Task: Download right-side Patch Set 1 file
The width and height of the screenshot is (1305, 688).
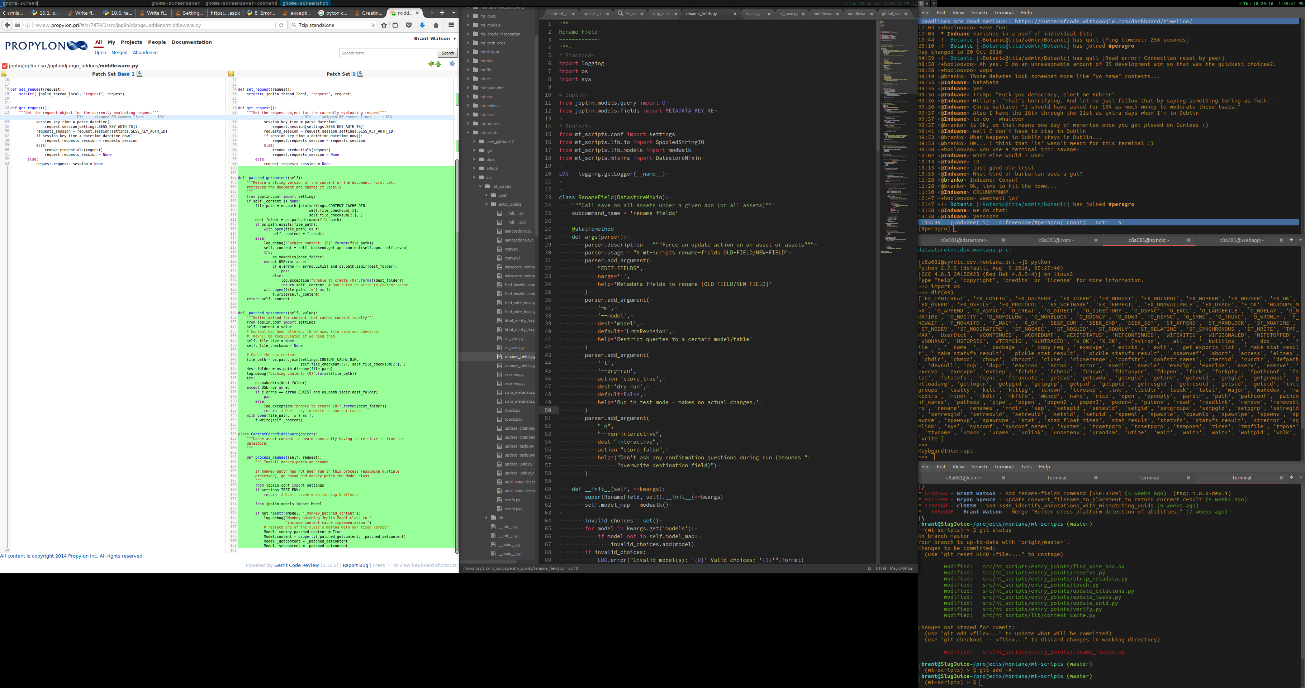Action: pyautogui.click(x=360, y=74)
